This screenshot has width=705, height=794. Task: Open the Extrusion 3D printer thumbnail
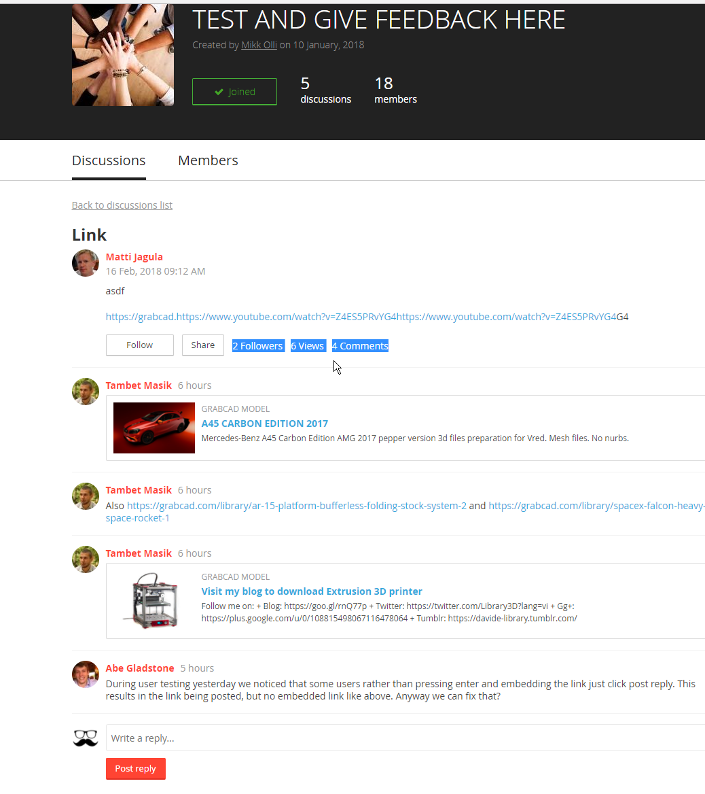tap(154, 600)
